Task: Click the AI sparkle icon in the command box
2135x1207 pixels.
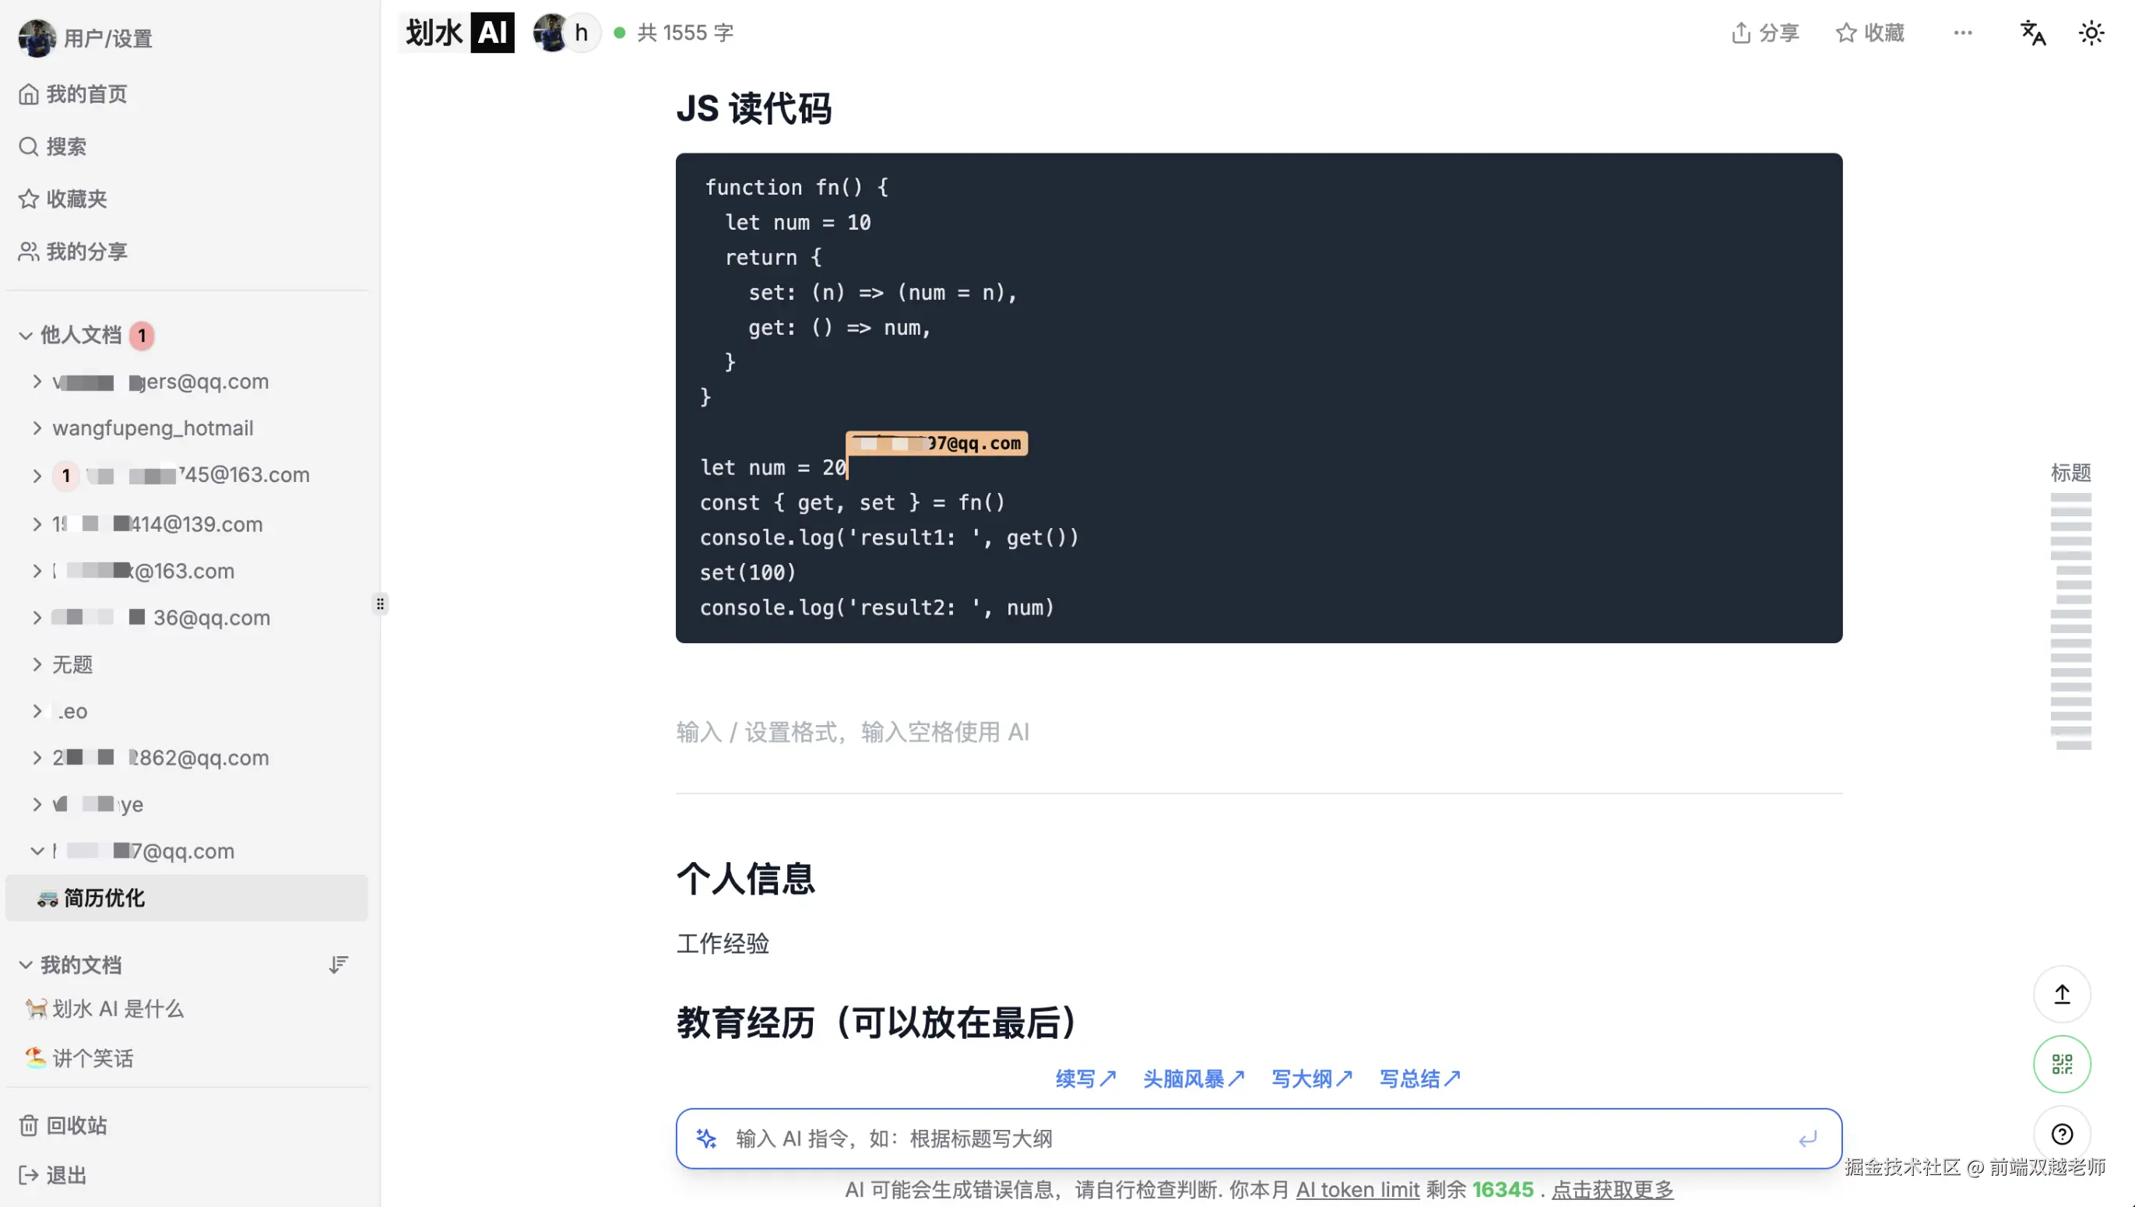Action: 707,1138
